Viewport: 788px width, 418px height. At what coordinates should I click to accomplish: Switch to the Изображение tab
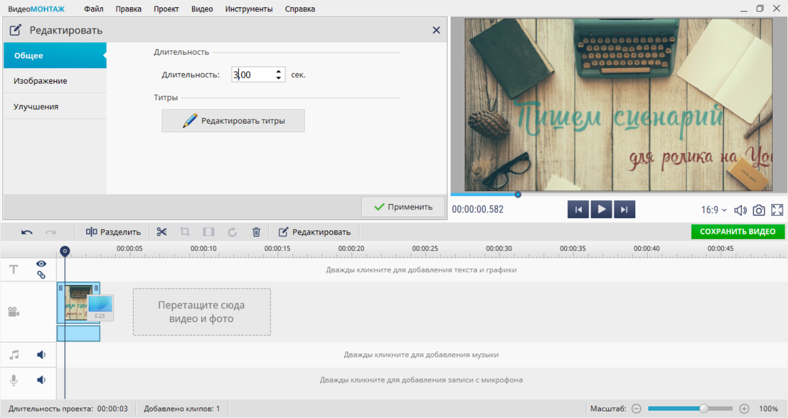[40, 81]
